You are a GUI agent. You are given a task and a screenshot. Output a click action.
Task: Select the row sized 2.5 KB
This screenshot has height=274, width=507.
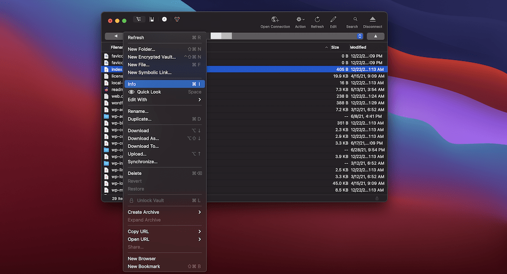244,170
